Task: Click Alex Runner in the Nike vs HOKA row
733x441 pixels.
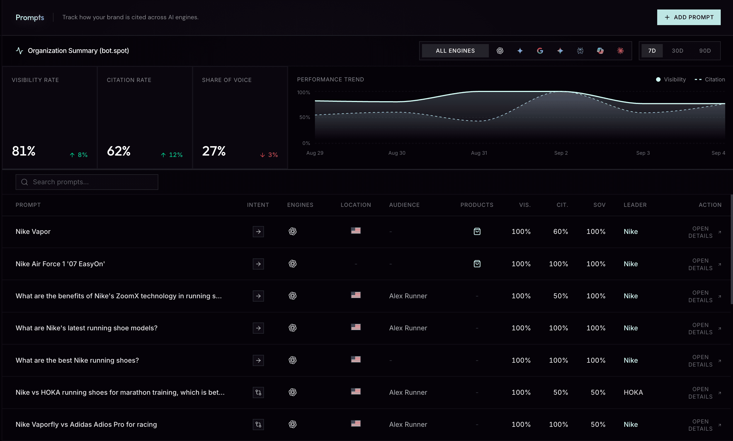Action: (x=408, y=392)
